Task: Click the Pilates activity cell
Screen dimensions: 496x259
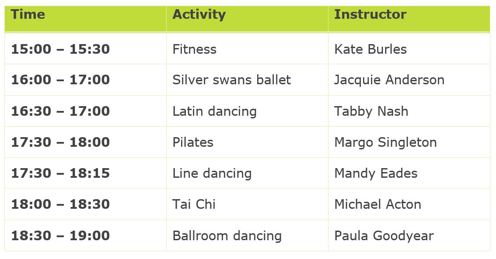Action: click(193, 142)
